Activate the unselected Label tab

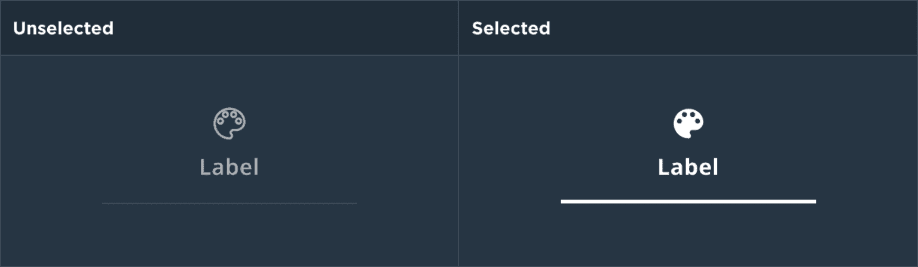229,167
